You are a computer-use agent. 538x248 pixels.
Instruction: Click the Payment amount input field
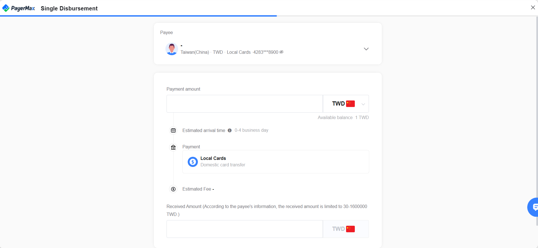(244, 104)
